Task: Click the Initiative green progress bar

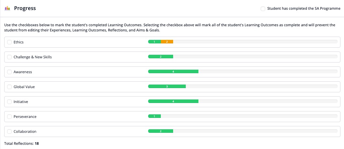Action: (x=173, y=101)
